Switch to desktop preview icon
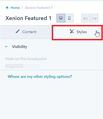Image resolution: width=103 pixels, height=119 pixels. [61, 18]
